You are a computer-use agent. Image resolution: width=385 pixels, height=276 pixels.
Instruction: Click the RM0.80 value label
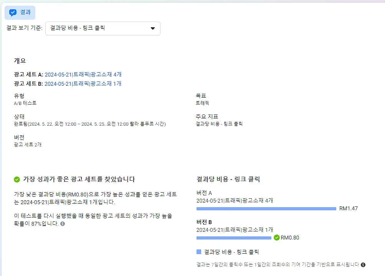pos(290,238)
